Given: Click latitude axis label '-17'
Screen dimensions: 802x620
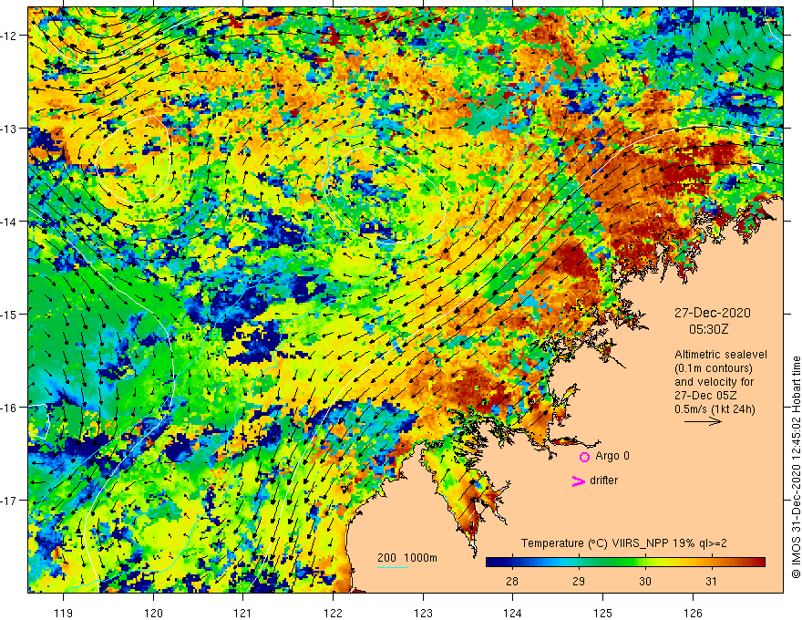Looking at the screenshot, I should (x=10, y=501).
